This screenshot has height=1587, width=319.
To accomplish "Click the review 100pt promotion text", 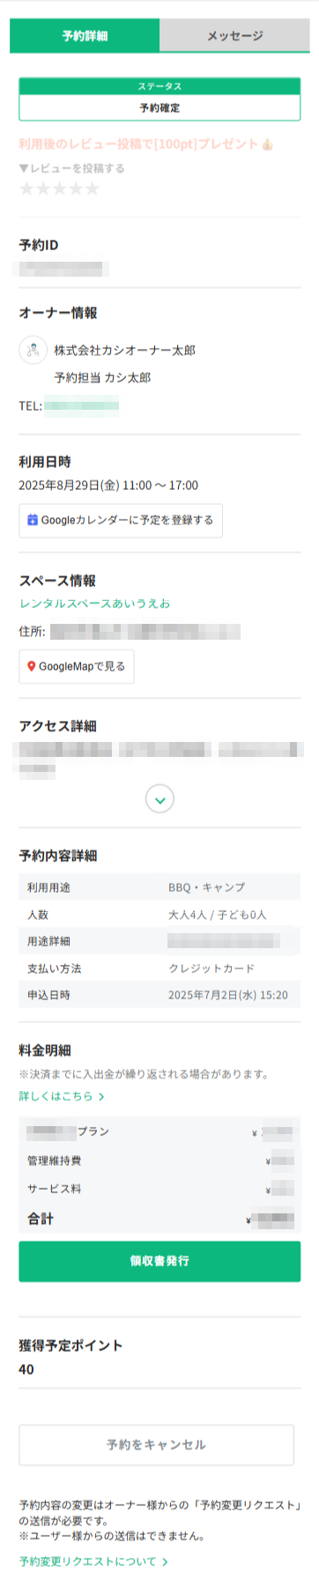I will pyautogui.click(x=146, y=144).
